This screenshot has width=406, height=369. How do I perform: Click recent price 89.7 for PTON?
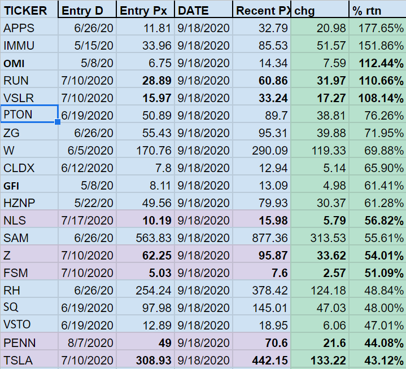[x=262, y=115]
